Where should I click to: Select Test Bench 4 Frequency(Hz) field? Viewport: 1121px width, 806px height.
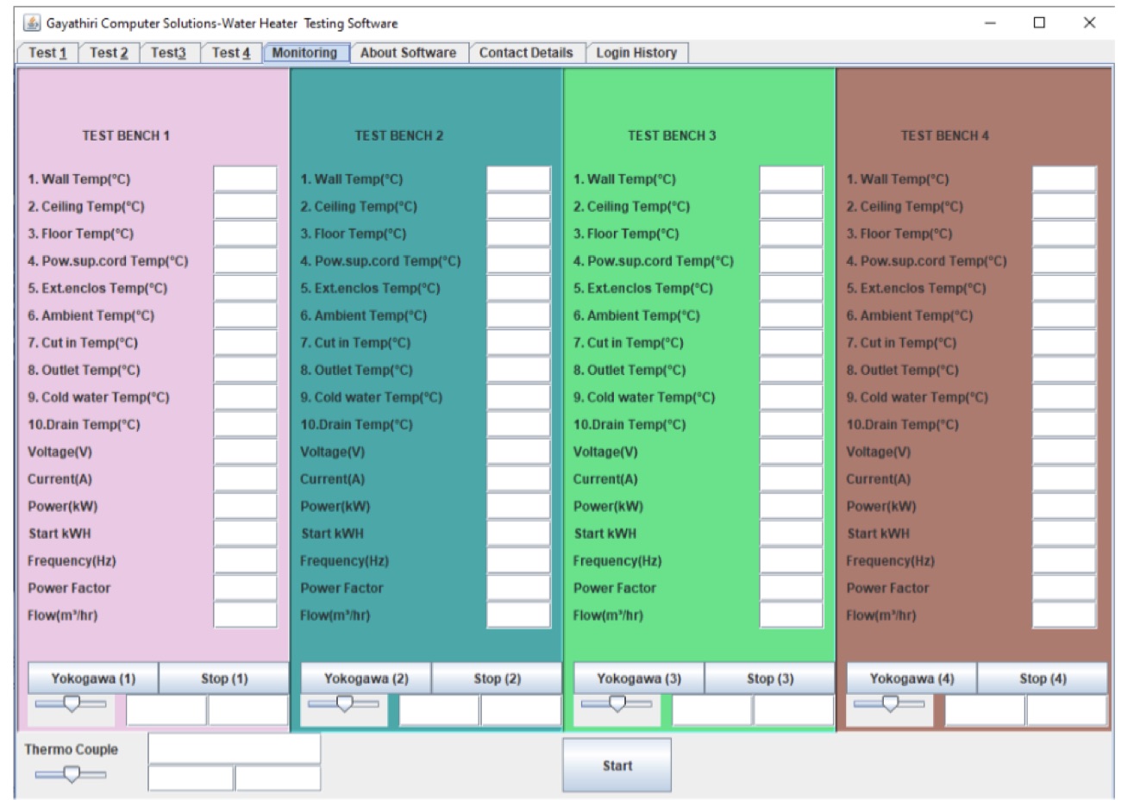[x=1065, y=560]
